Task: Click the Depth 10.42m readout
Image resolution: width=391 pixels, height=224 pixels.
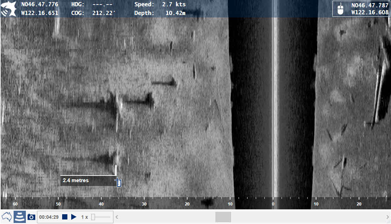Action: coord(160,13)
